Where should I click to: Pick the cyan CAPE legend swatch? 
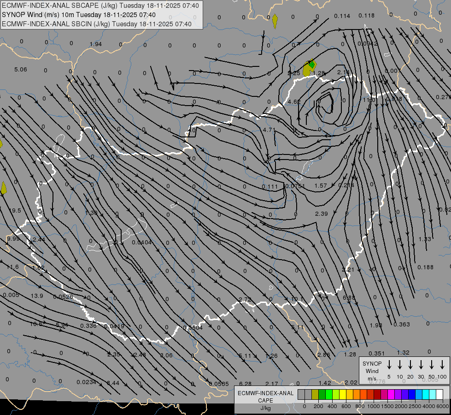click(x=425, y=395)
